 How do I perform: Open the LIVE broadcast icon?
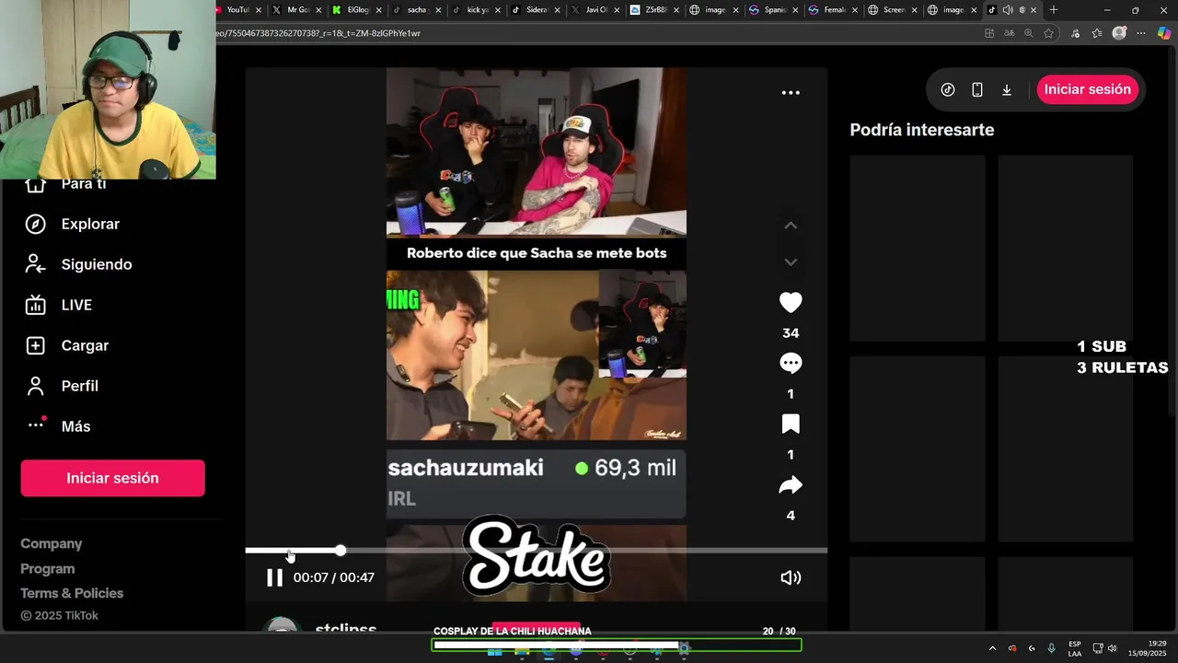(x=35, y=305)
